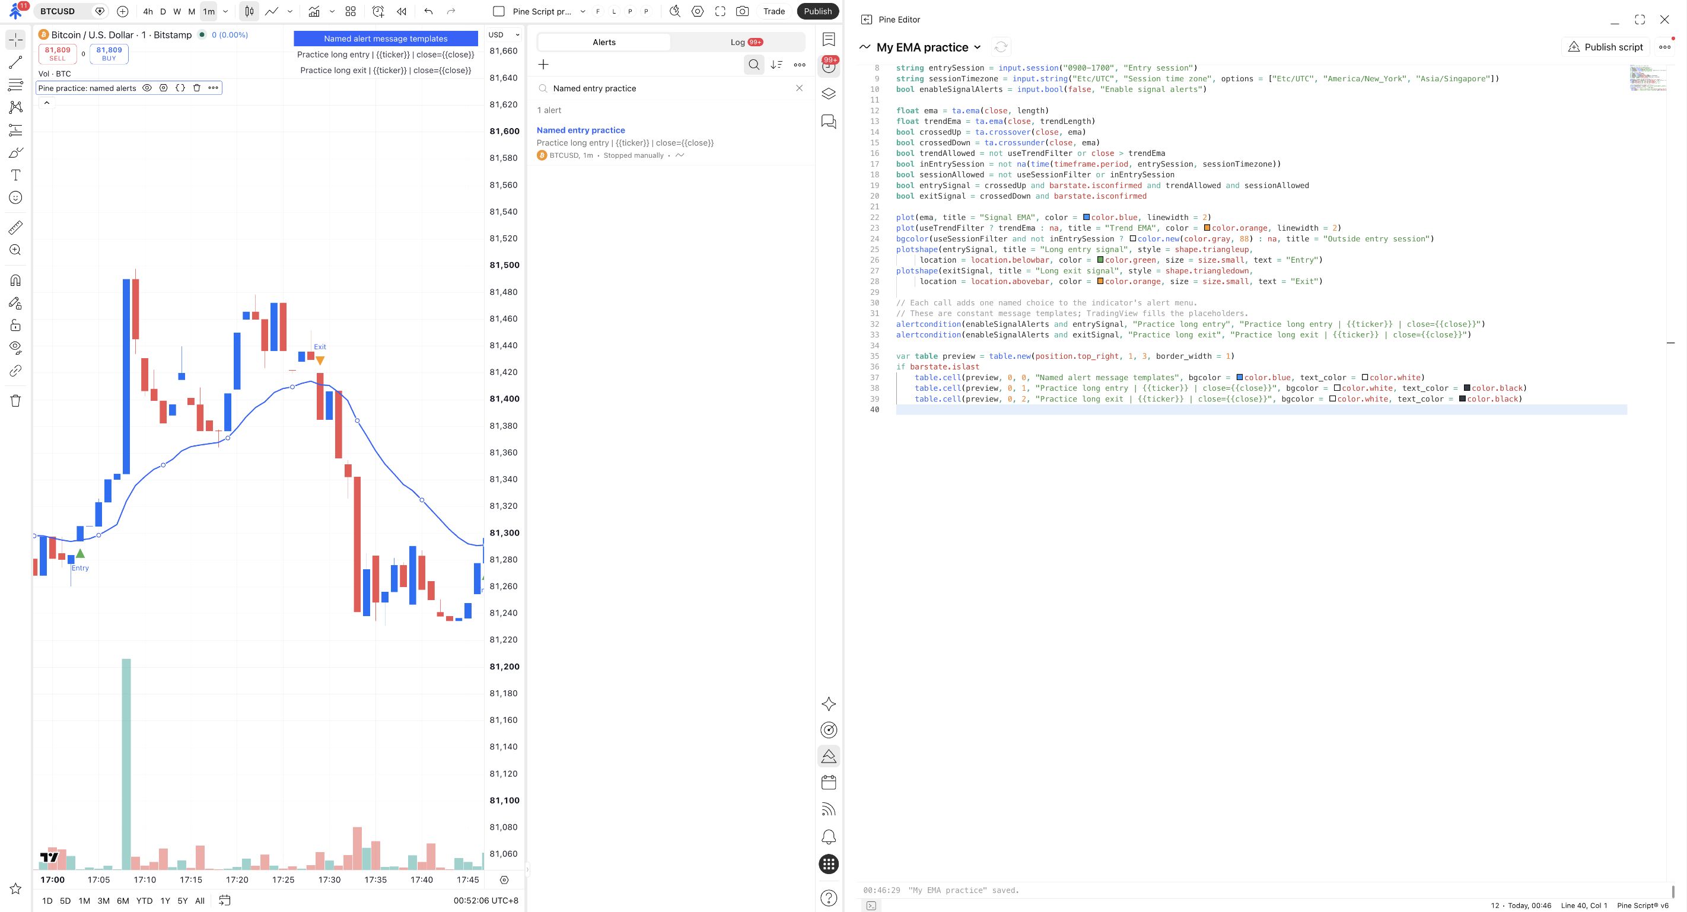The image size is (1687, 912).
Task: Select the trend line drawing tool
Action: (15, 63)
